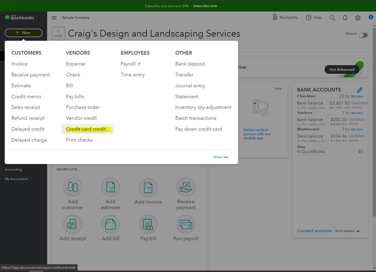
Task: Open the notifications bell
Action: (345, 17)
